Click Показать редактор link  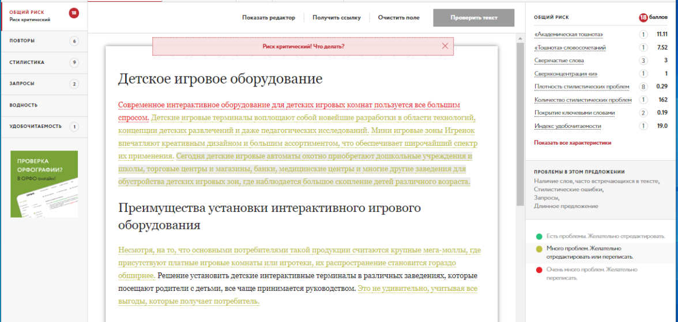pos(269,18)
